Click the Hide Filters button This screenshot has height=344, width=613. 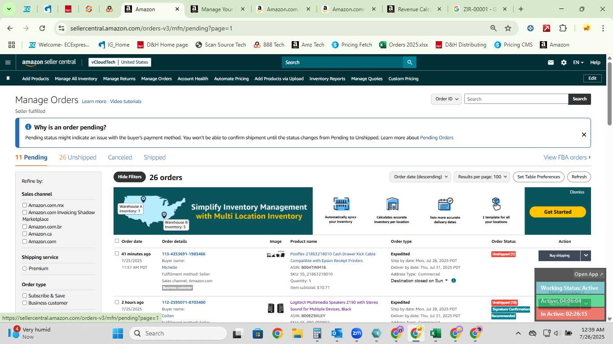click(x=130, y=177)
